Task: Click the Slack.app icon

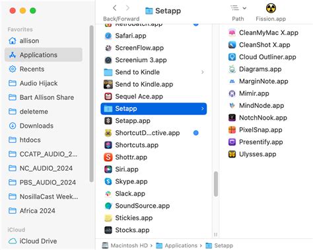Action: pos(108,194)
